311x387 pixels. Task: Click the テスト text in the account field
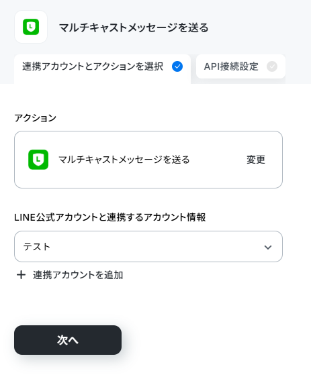37,247
